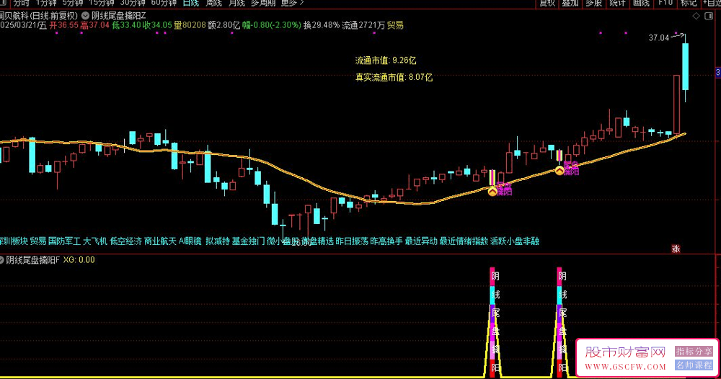Click the 大飞机 concept tag
The height and width of the screenshot is (379, 721).
tap(95, 241)
